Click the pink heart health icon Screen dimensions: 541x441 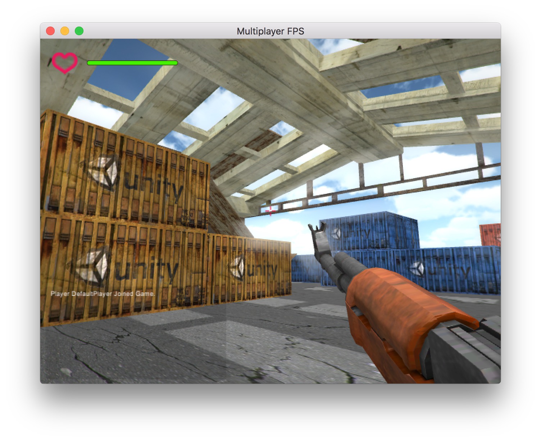pos(65,63)
